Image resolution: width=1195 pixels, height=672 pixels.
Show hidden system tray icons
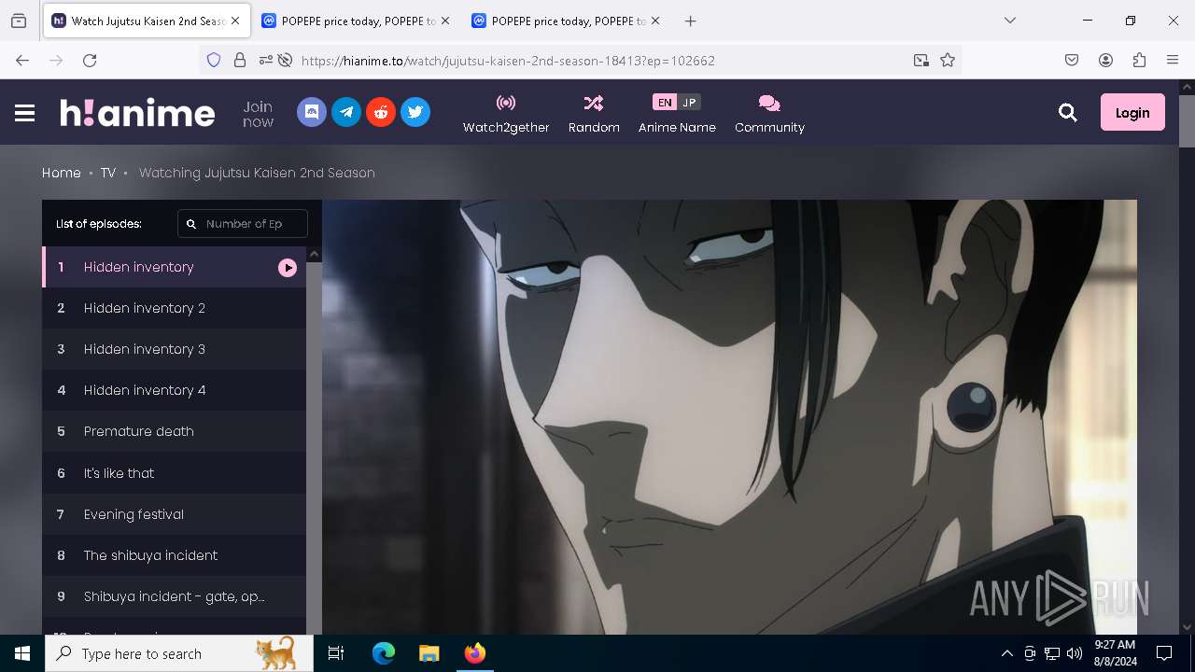[x=1006, y=653]
